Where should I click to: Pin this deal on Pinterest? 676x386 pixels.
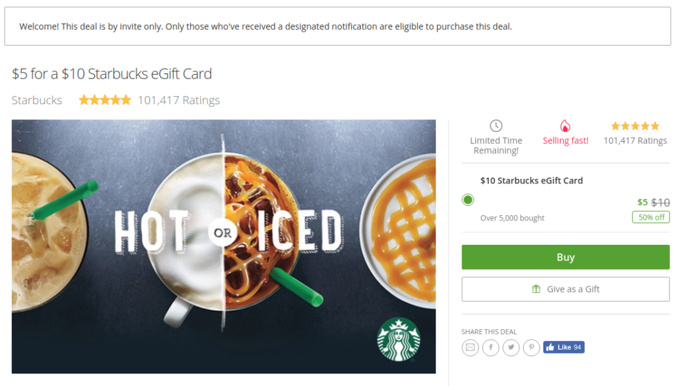pos(531,347)
